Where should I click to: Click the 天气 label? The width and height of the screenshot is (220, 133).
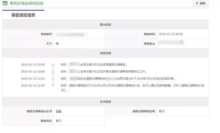[49, 43]
